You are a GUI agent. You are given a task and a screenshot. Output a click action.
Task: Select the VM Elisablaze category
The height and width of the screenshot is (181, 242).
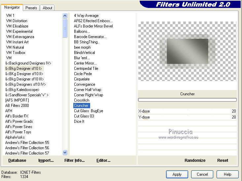coord(17,26)
